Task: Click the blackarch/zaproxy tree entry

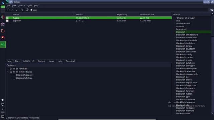Action: pos(25,75)
